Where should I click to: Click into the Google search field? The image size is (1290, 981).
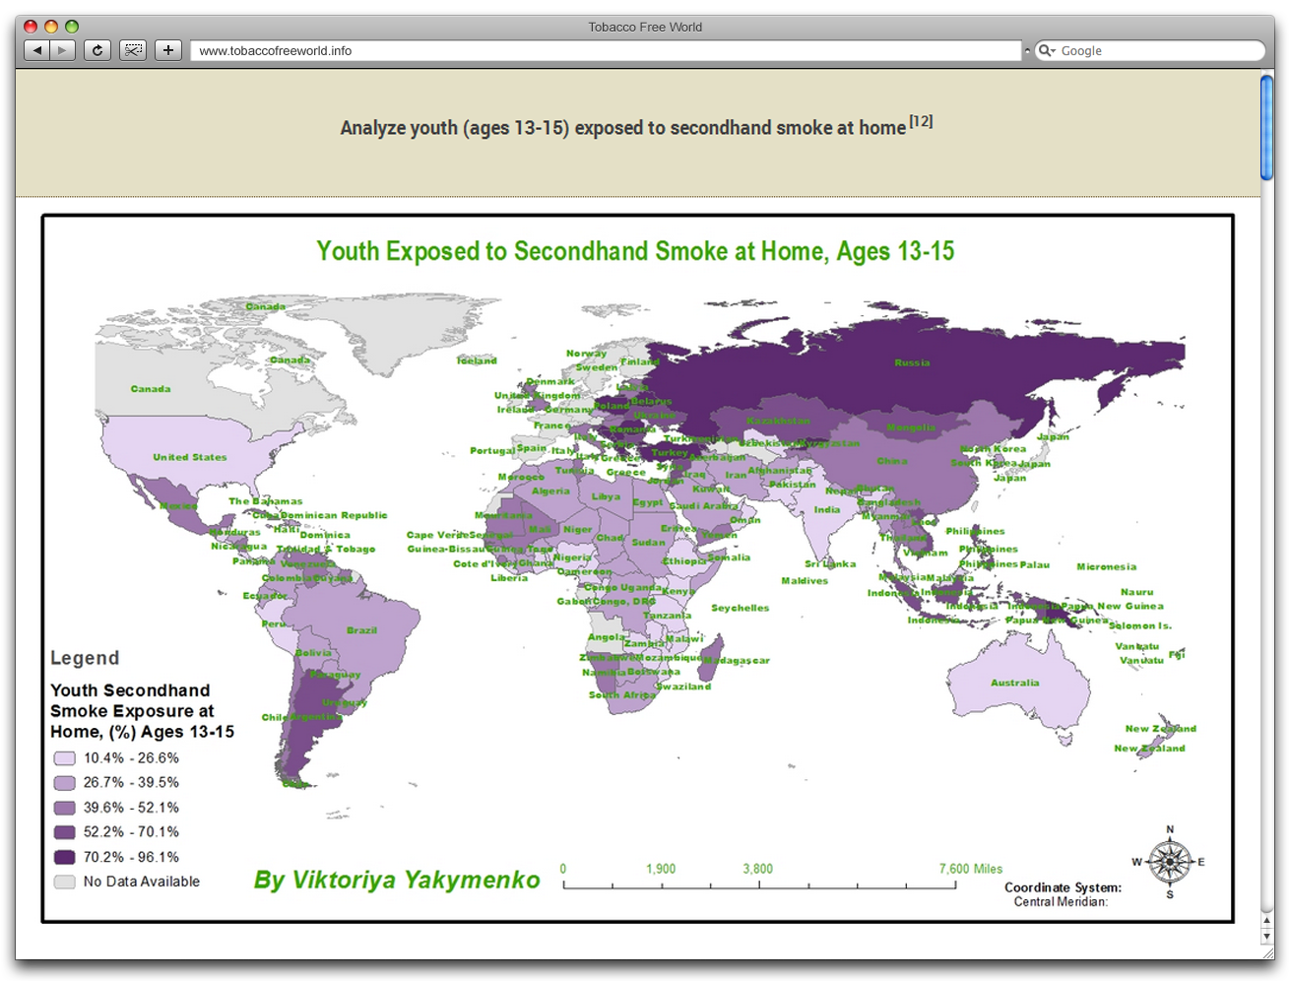tap(1150, 50)
